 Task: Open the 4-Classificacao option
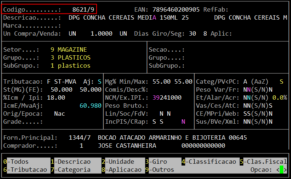(x=208, y=162)
